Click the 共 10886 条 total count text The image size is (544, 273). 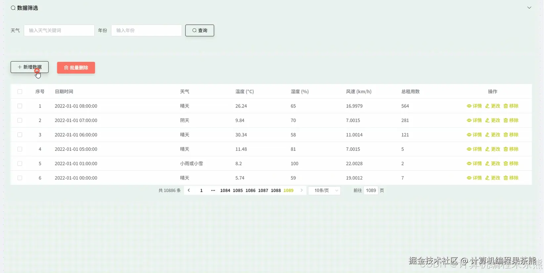pos(169,190)
